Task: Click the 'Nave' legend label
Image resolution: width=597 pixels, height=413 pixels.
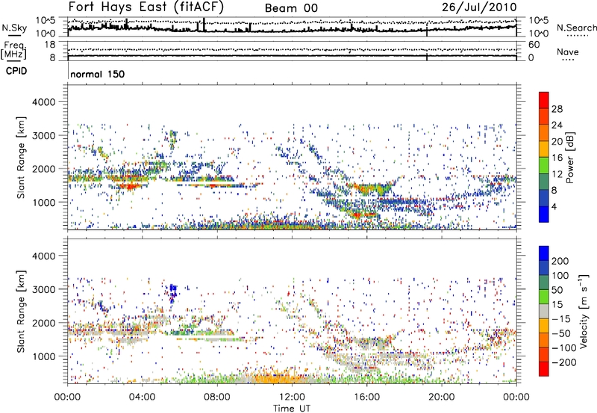Action: click(x=567, y=51)
